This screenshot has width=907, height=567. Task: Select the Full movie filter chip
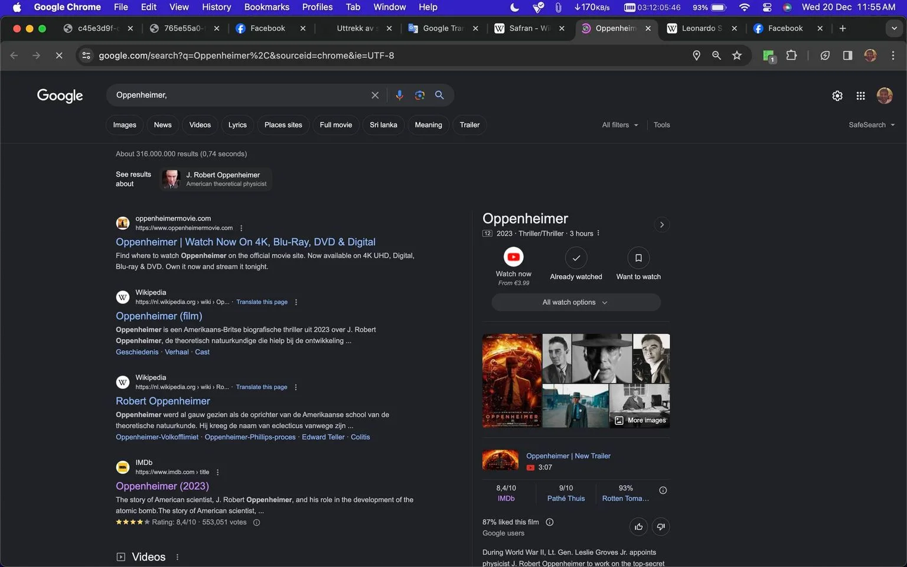pos(336,125)
